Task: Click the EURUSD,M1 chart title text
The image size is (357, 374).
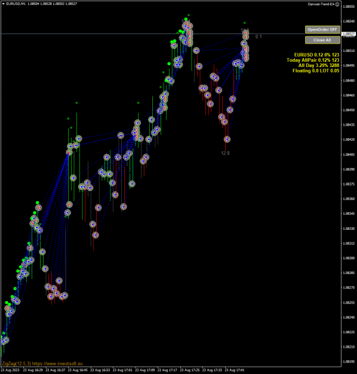Action: point(16,4)
